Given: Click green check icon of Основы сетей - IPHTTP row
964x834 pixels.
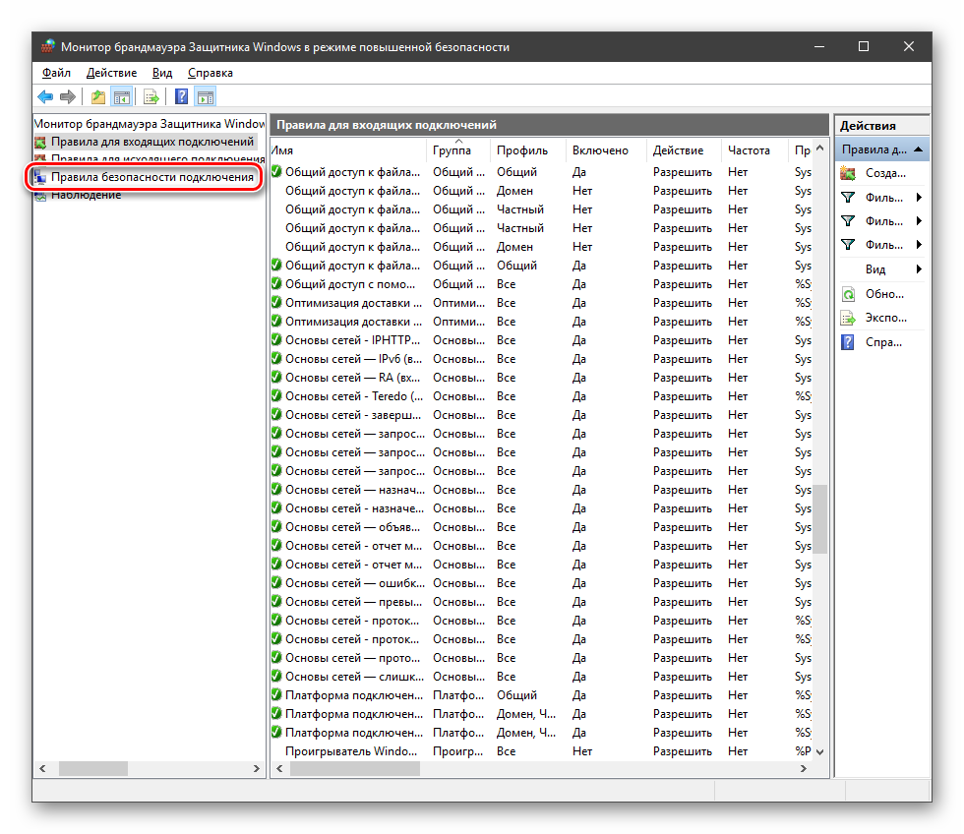Looking at the screenshot, I should click(x=276, y=340).
